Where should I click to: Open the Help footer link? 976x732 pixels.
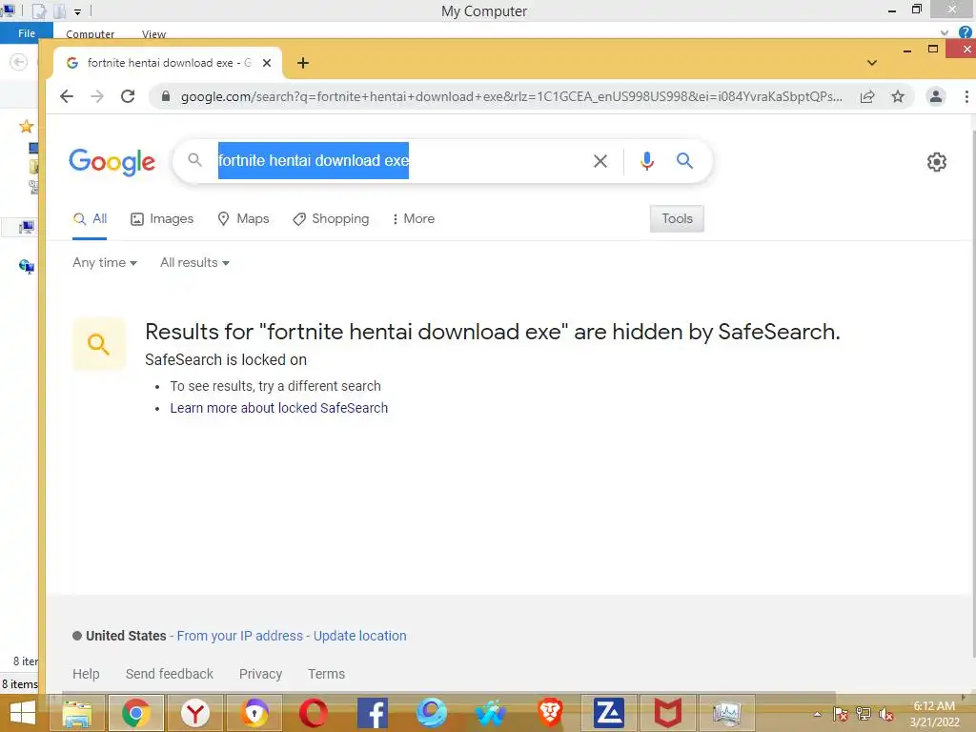click(86, 674)
